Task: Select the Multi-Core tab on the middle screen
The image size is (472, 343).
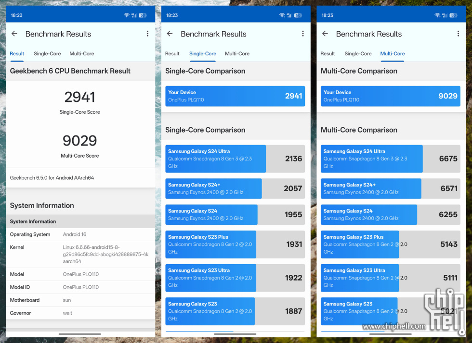Action: click(237, 54)
